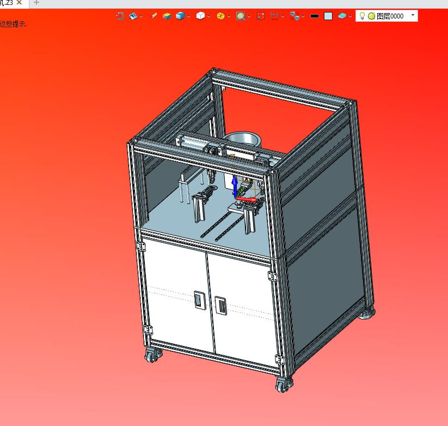Expand the dimension icon dropdown arrow
448x426 pixels.
[283, 16]
